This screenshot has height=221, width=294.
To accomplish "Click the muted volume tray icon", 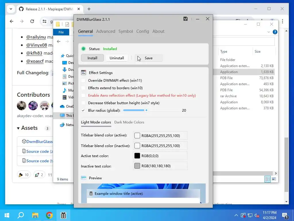I will tap(257, 215).
